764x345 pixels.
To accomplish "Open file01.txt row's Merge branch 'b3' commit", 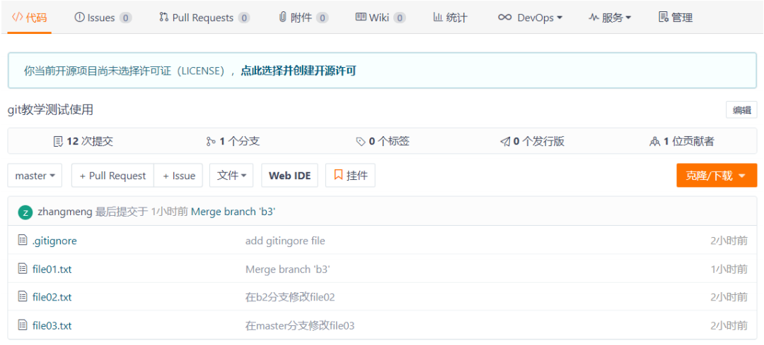I will [288, 269].
